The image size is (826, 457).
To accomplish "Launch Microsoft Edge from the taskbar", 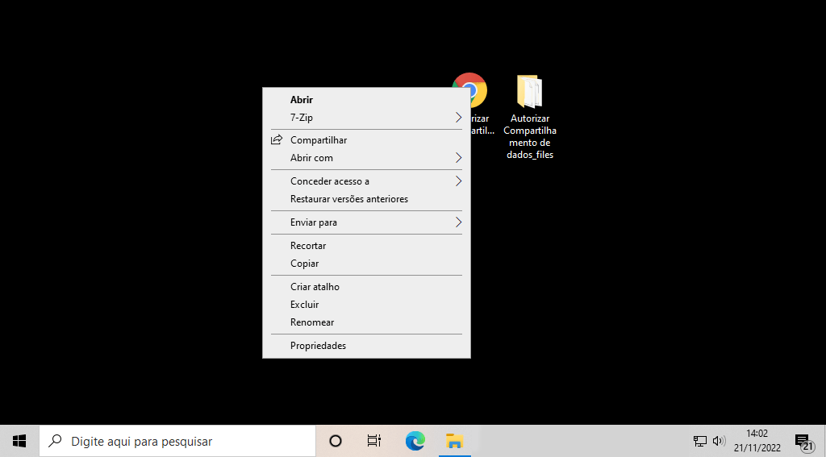I will click(415, 441).
